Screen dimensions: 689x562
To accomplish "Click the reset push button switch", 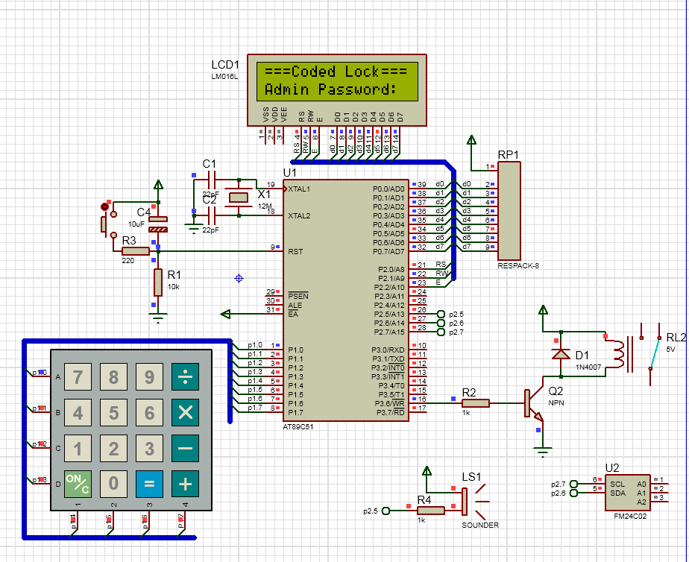I will [x=104, y=222].
